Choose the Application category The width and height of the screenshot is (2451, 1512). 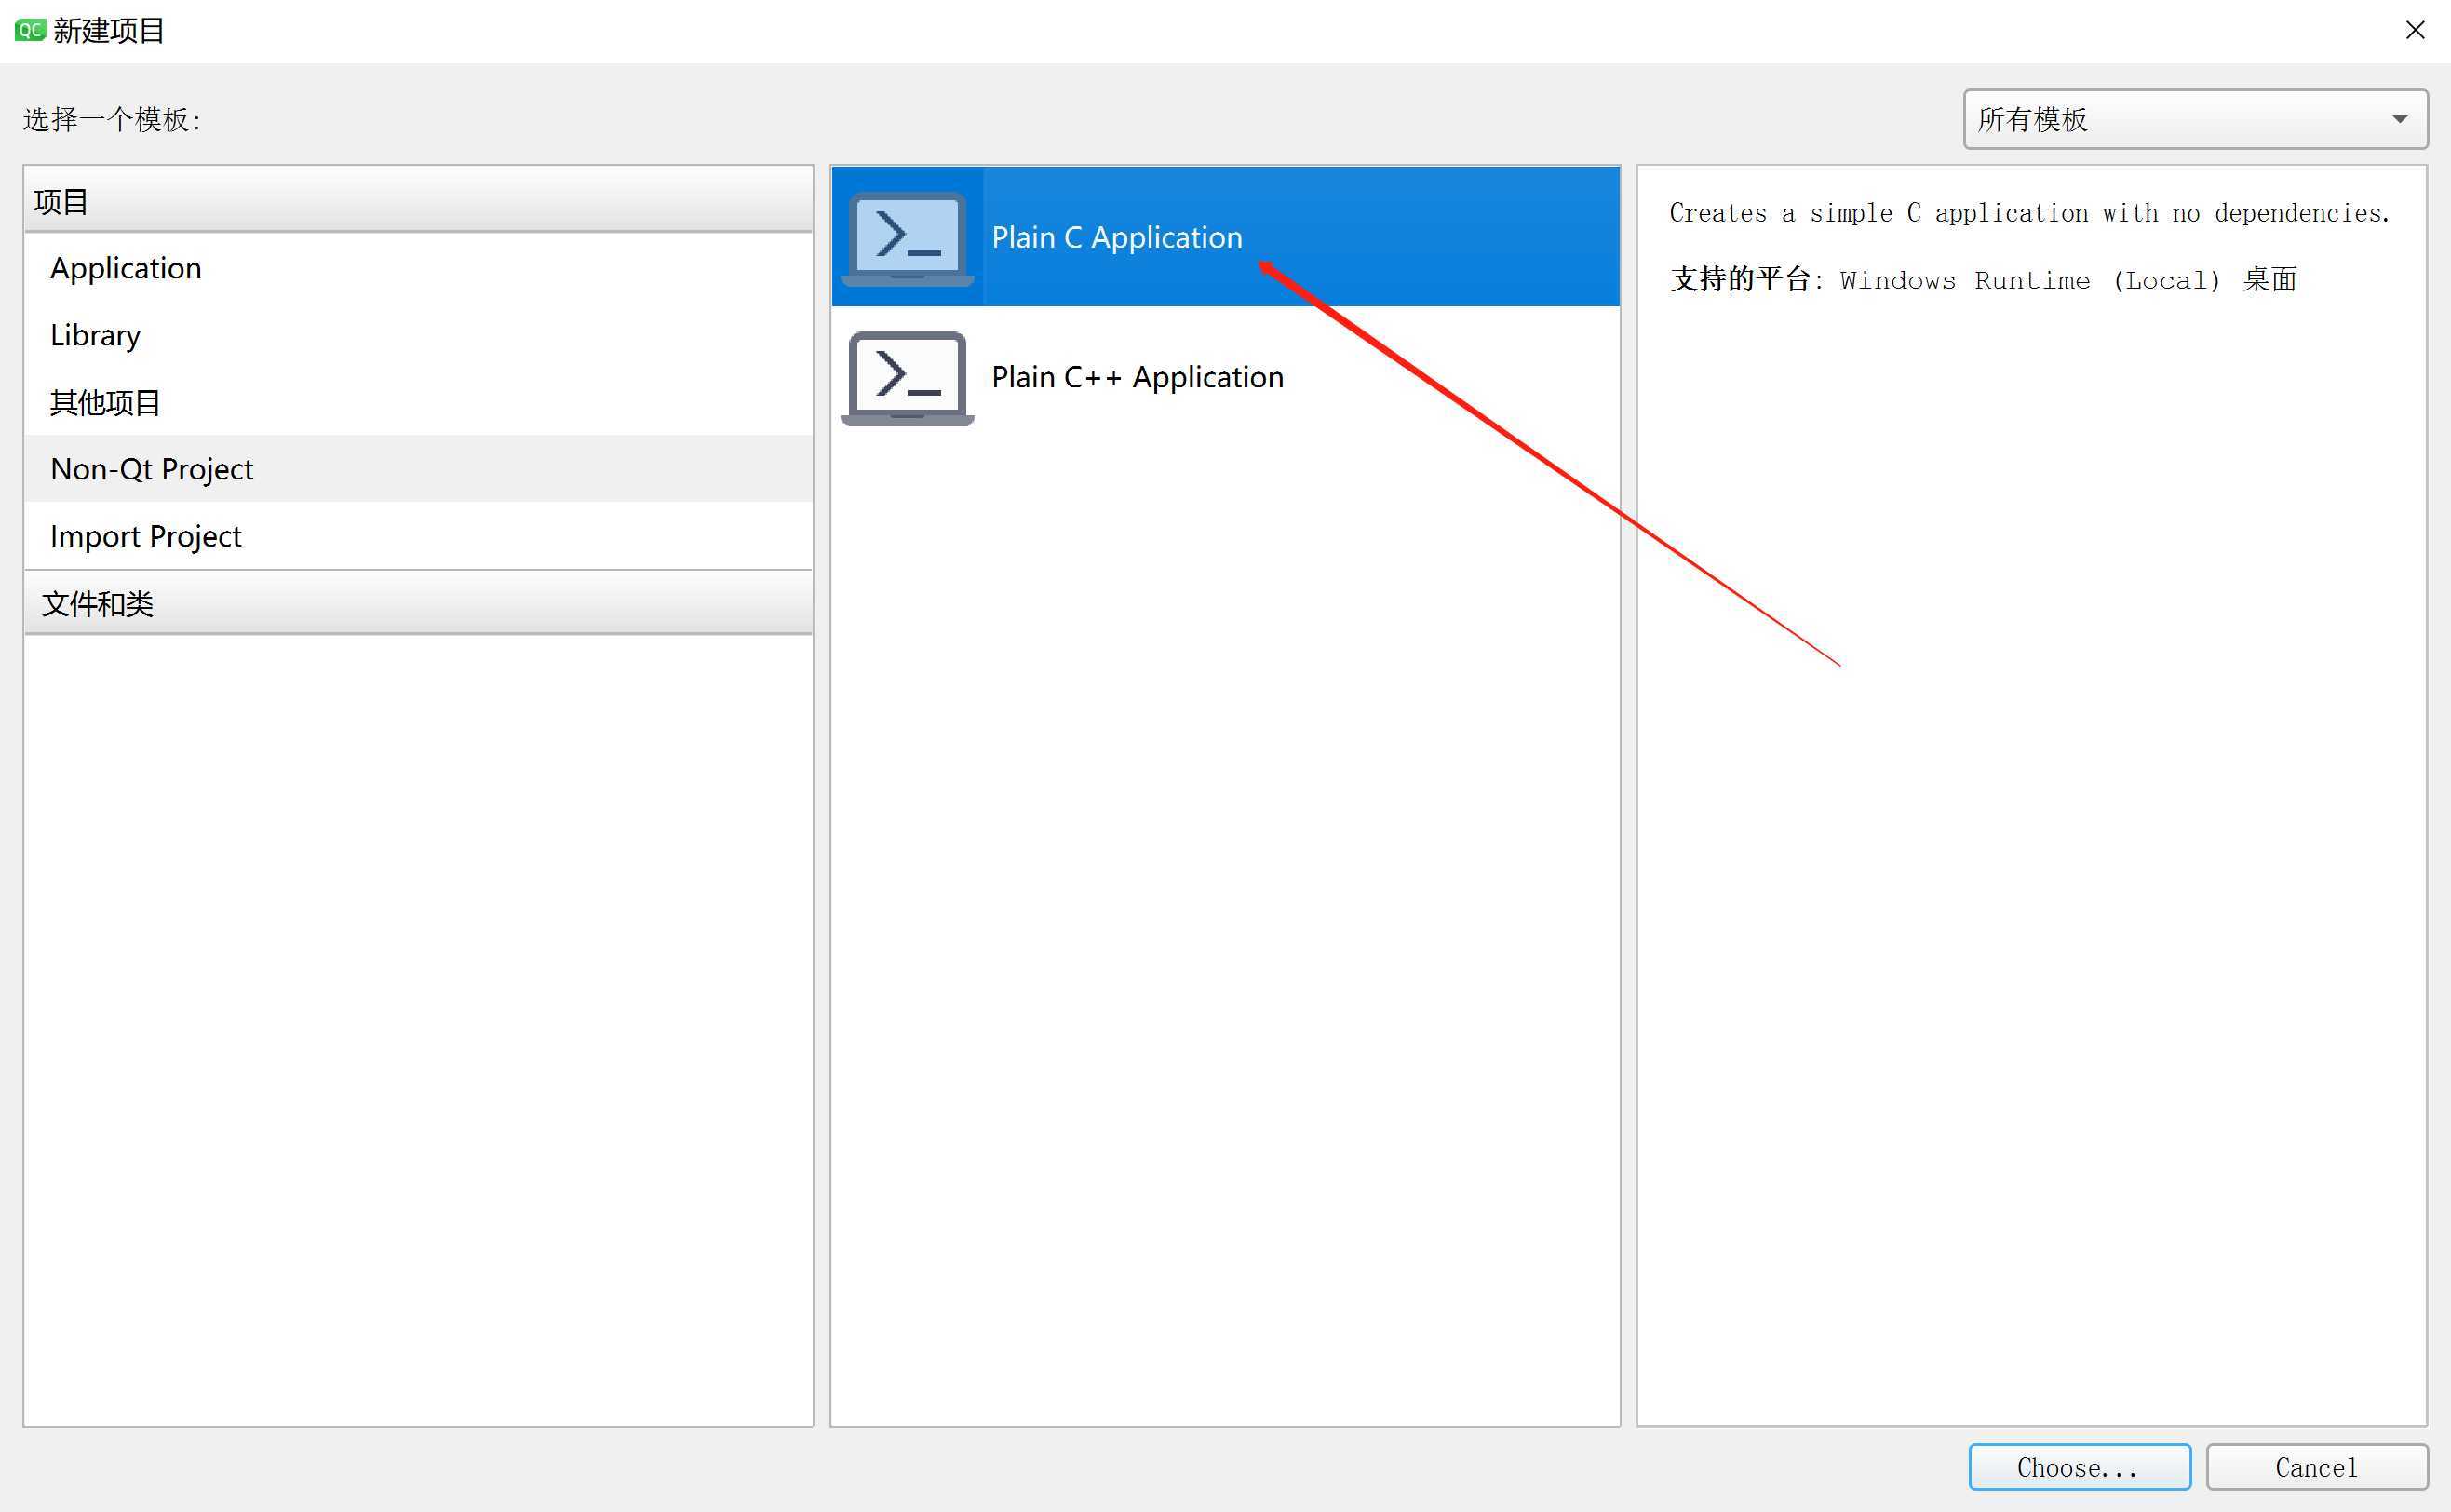coord(418,268)
